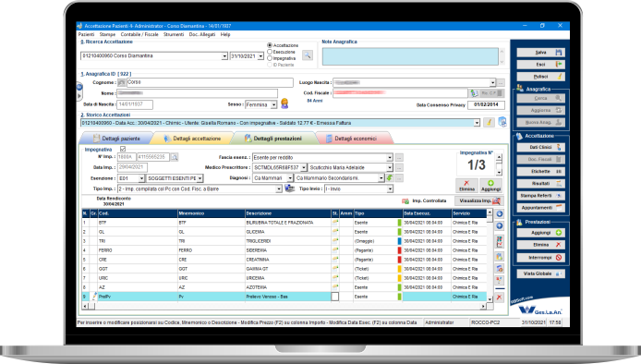Click the red X icon beside table bottom
This screenshot has width=641, height=364.
tap(499, 297)
